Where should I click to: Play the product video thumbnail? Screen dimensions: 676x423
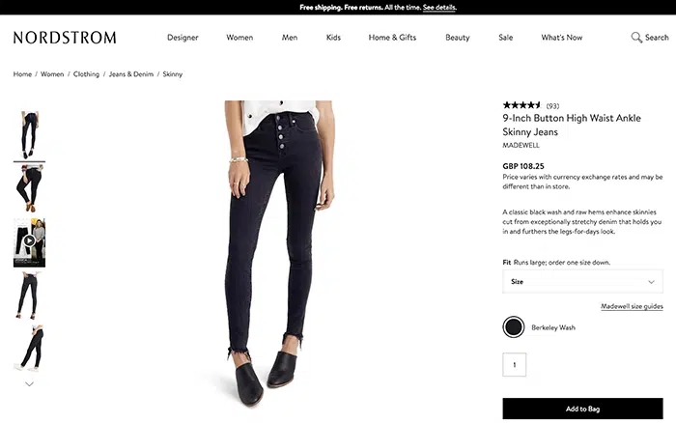[30, 241]
